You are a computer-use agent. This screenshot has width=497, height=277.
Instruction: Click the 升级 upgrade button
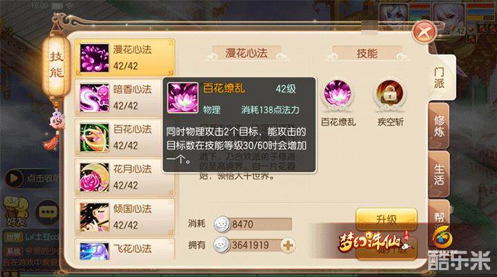(x=387, y=219)
